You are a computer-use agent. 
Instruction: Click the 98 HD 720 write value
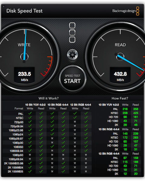[x=125, y=117]
